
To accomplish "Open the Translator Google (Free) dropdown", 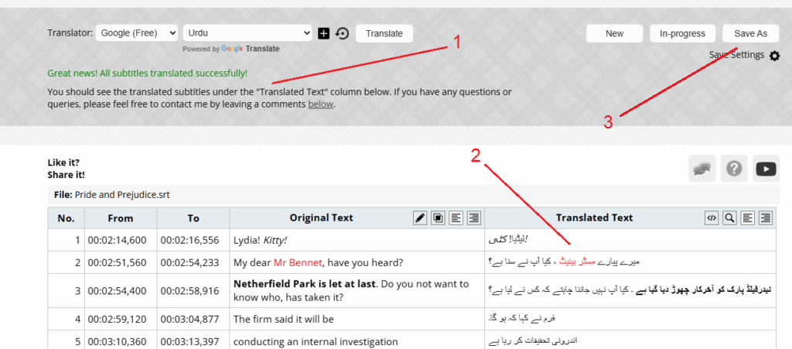I will 138,33.
